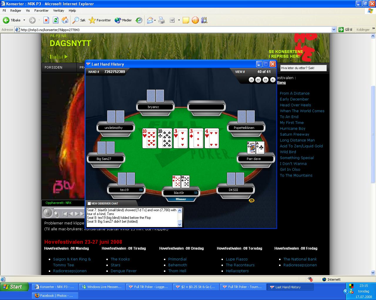Image resolution: width=376 pixels, height=300 pixels.
Task: Click the orange globe toolbar icon
Action: [x=195, y=20]
